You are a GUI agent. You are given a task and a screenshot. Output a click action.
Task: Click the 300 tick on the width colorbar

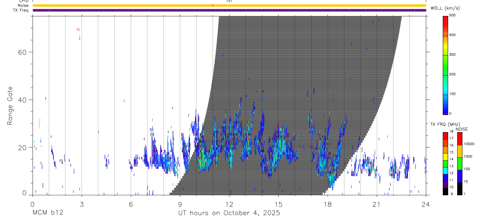click(x=453, y=55)
